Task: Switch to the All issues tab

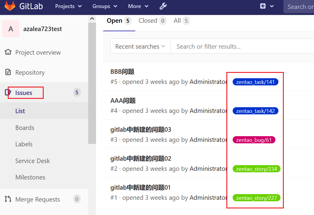Action: coord(181,21)
